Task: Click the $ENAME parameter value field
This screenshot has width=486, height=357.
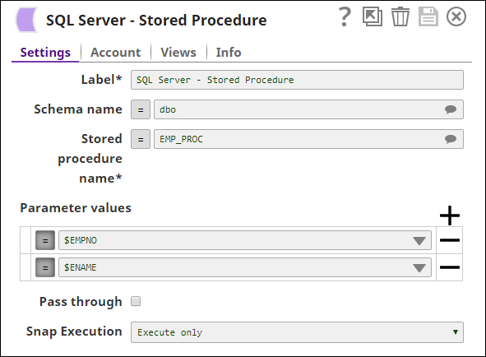Action: (245, 267)
